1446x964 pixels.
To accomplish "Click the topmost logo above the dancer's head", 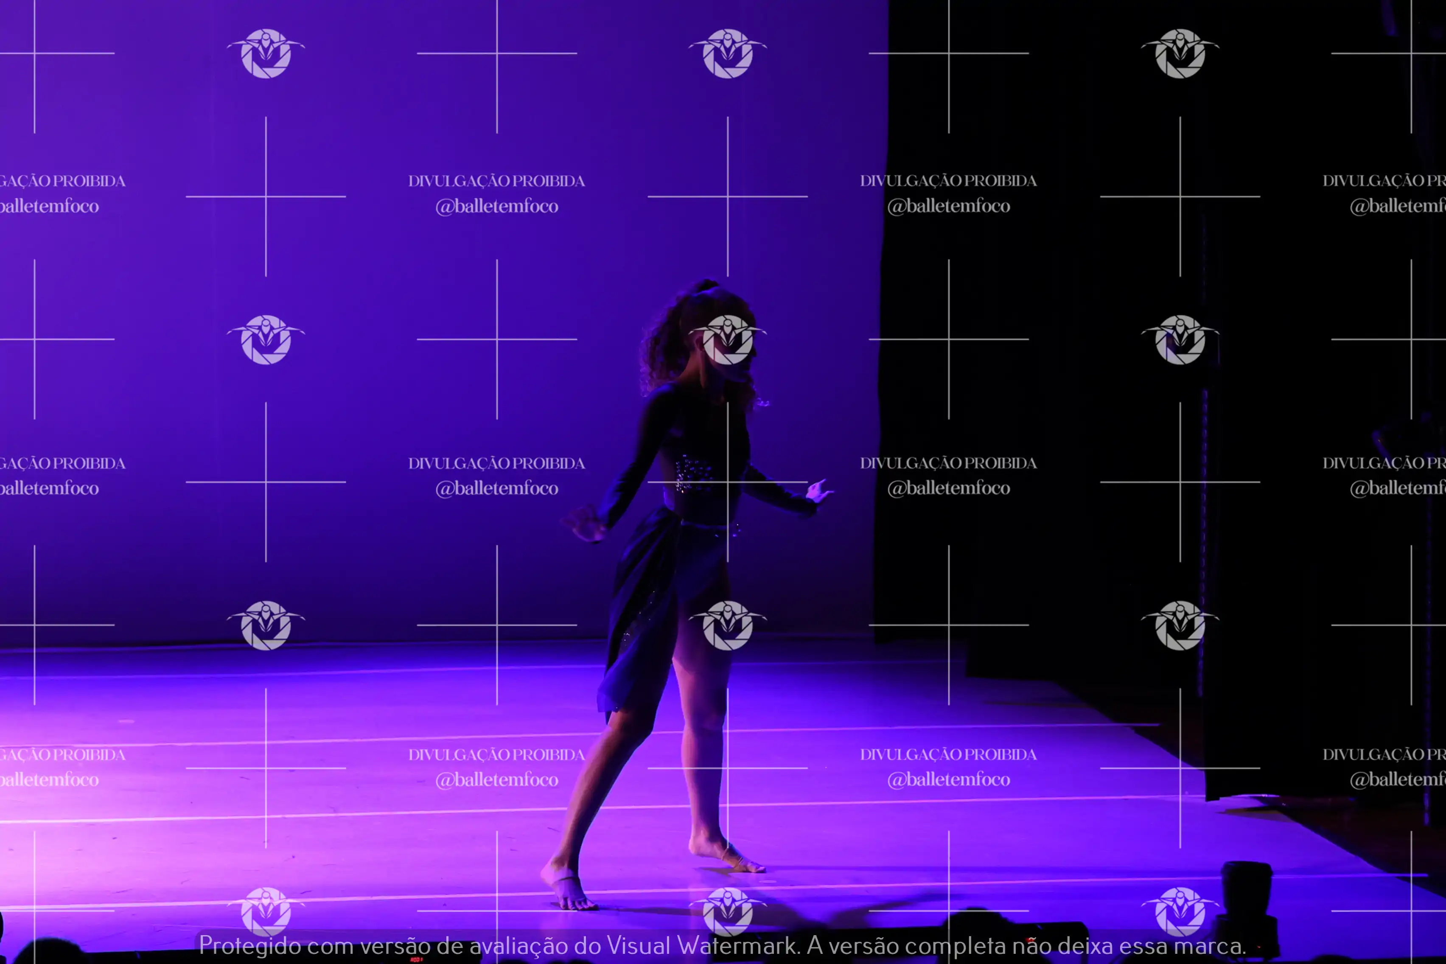I will coord(727,53).
